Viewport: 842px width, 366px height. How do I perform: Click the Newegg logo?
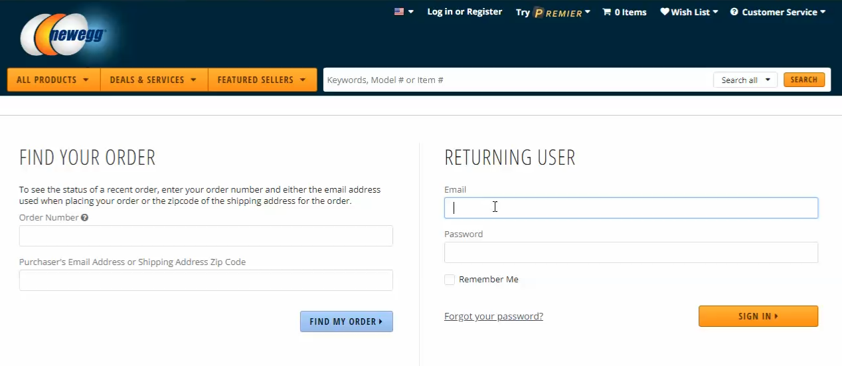coord(64,35)
